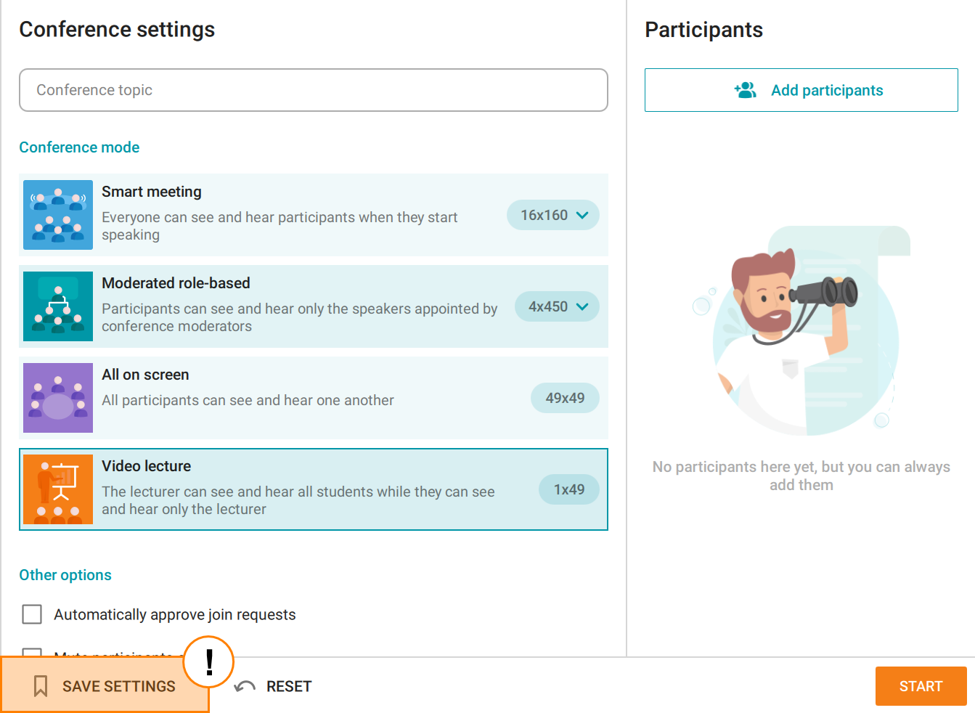Click the RESET button

(274, 686)
